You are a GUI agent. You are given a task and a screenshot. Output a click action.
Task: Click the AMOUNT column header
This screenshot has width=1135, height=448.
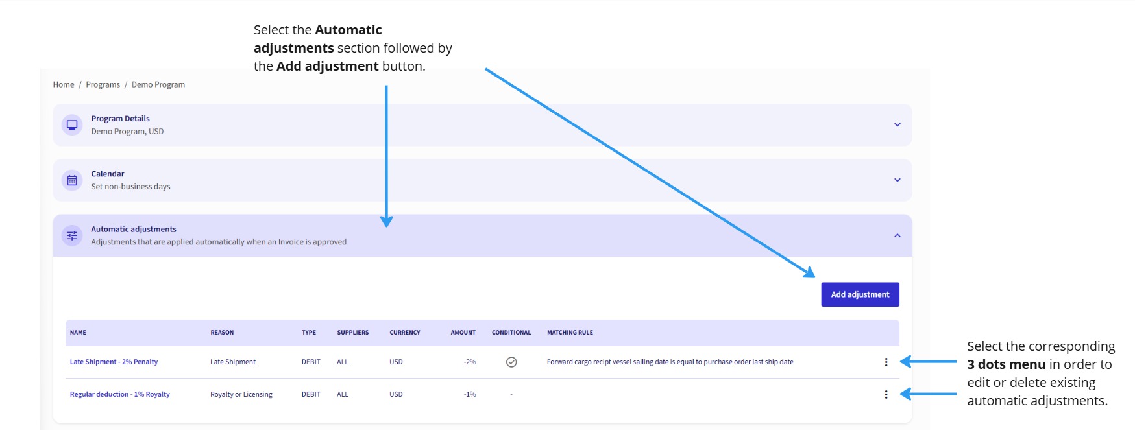tap(463, 332)
